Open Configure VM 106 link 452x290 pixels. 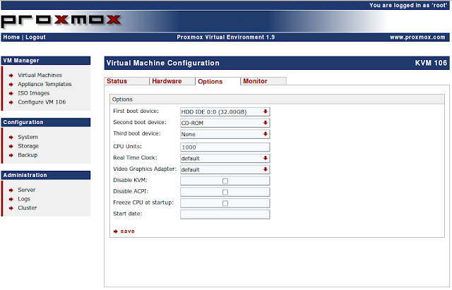pos(42,102)
